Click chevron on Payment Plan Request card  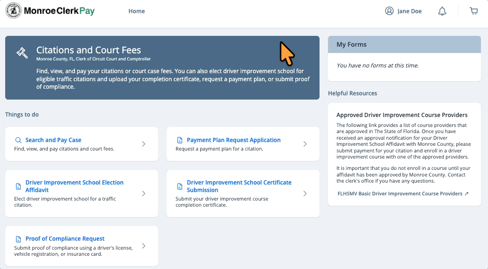[x=305, y=144]
